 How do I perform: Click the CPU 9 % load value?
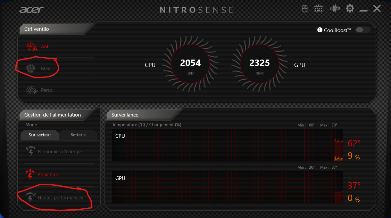click(x=354, y=156)
